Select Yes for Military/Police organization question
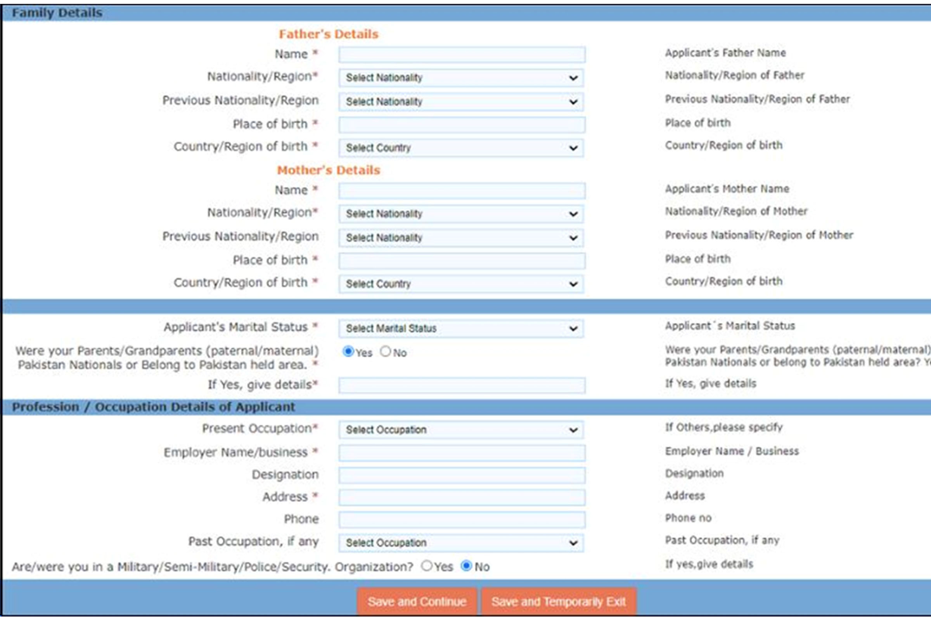Viewport: 931px width, 620px height. click(x=427, y=566)
